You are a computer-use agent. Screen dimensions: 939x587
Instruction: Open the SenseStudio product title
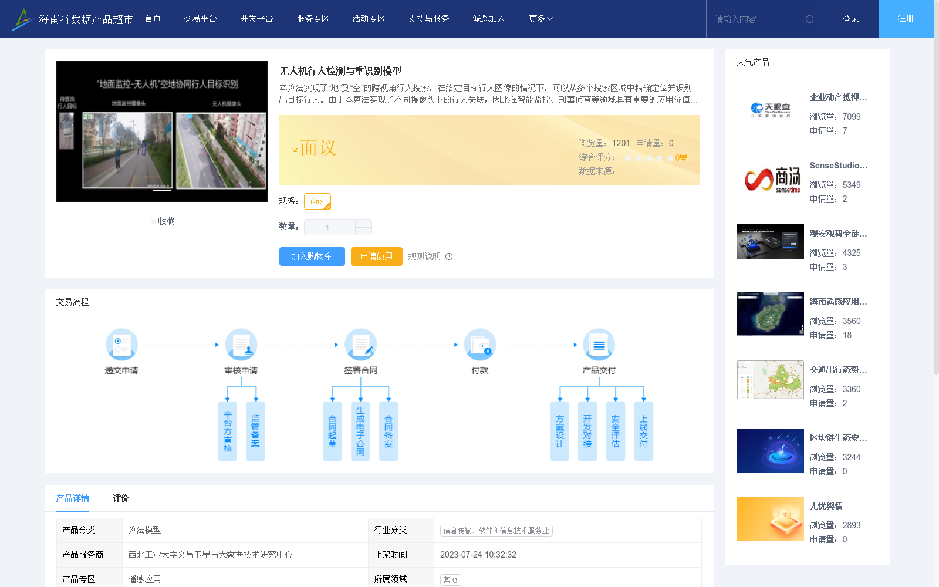(x=838, y=166)
